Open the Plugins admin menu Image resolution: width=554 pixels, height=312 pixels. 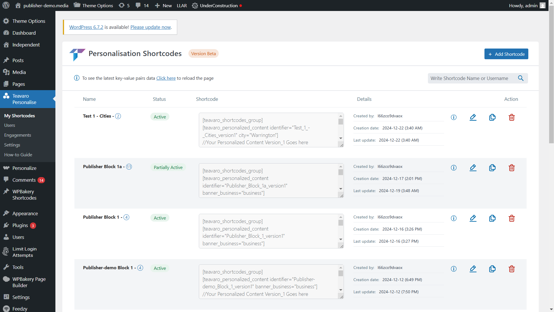(20, 225)
